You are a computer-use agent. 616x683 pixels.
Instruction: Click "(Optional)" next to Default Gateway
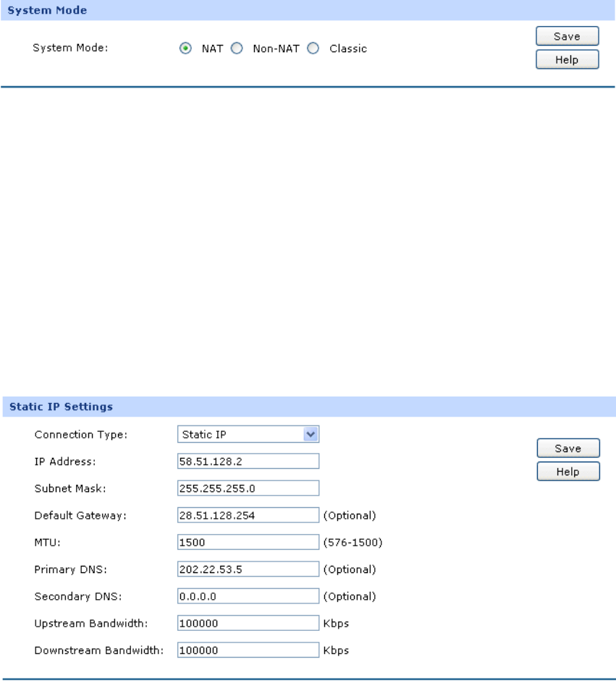coord(350,516)
